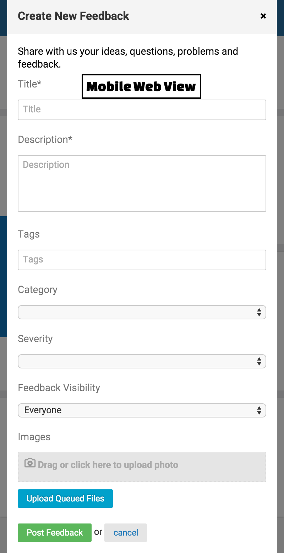Expand the Severity dropdown
Screen dimensions: 284x553
[142, 361]
